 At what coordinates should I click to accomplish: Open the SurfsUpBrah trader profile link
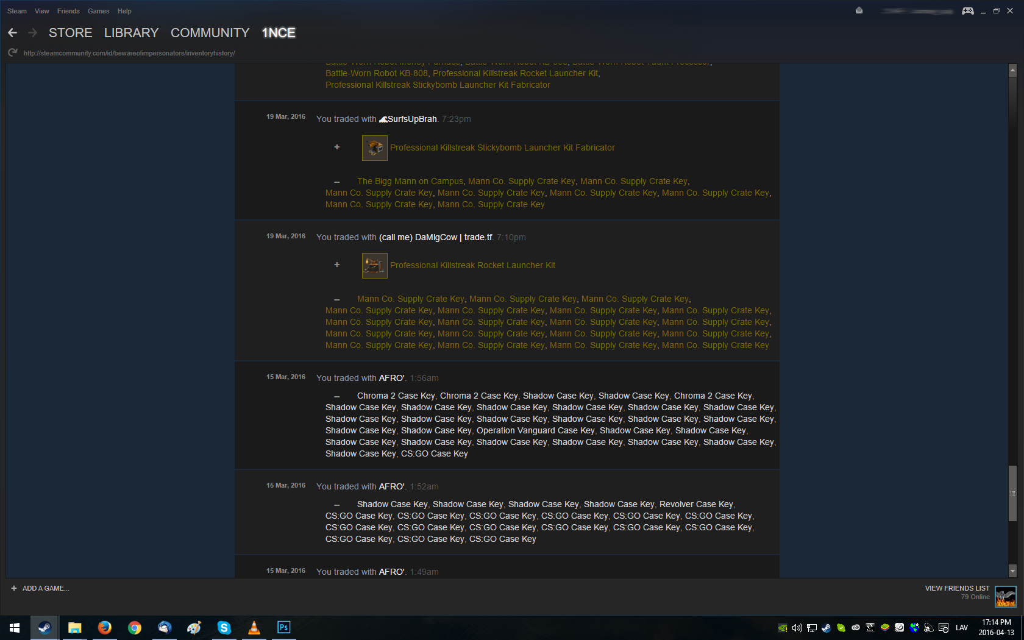click(412, 119)
